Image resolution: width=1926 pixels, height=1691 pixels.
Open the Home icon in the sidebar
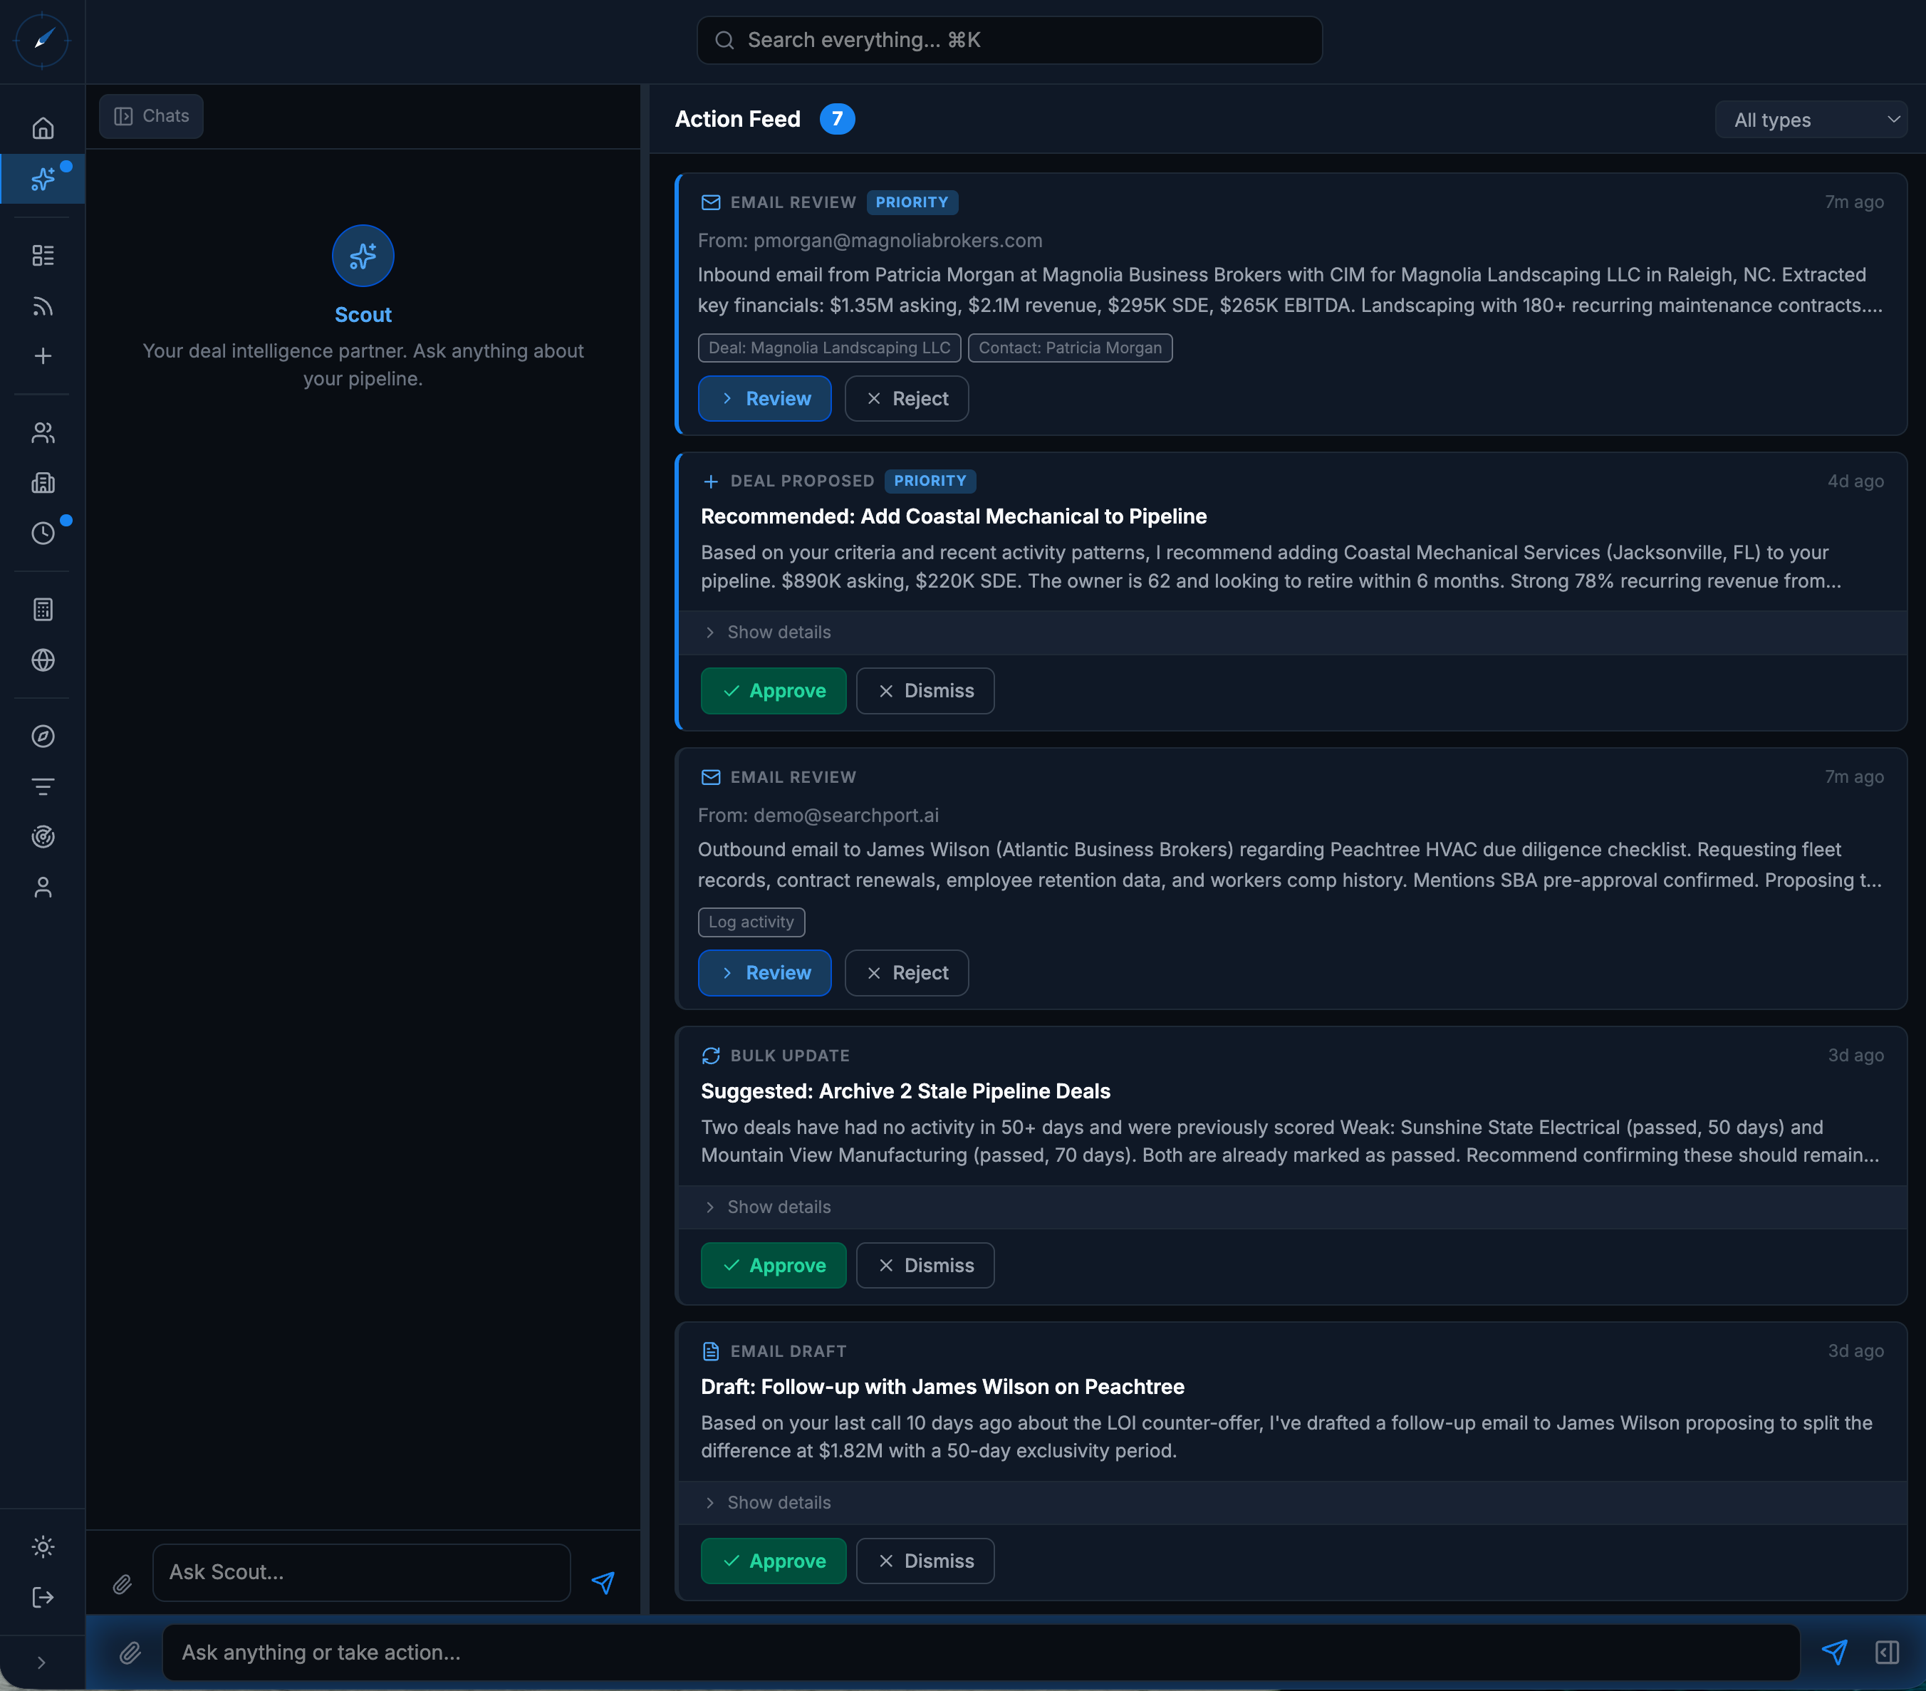[43, 128]
